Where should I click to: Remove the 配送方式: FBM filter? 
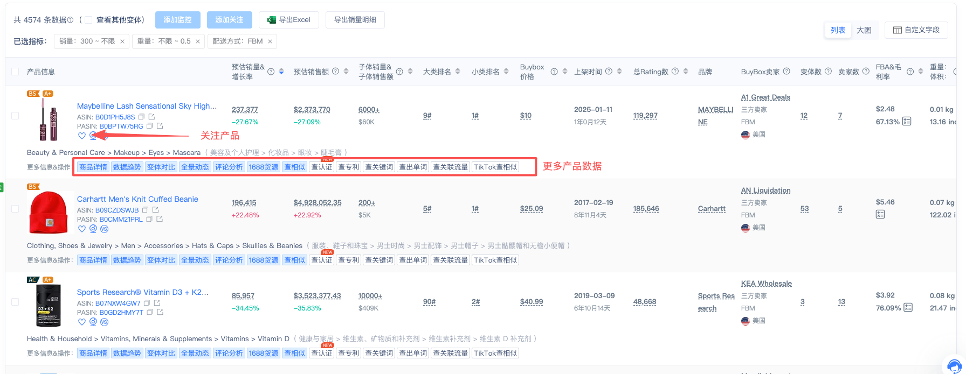(x=270, y=41)
